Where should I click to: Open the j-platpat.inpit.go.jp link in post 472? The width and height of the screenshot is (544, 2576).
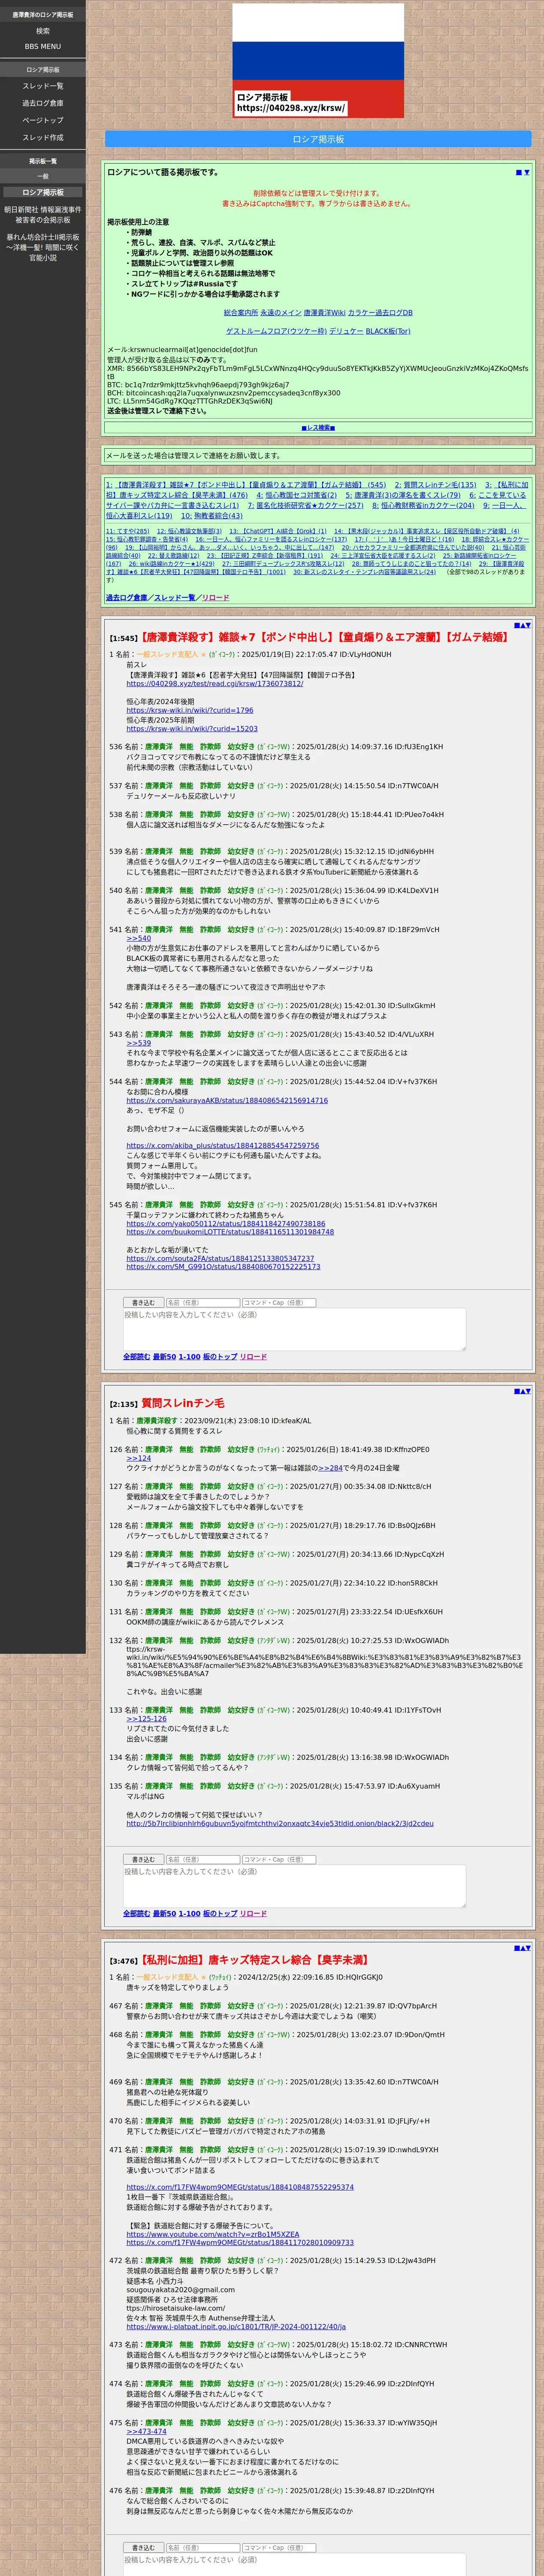[x=236, y=2327]
